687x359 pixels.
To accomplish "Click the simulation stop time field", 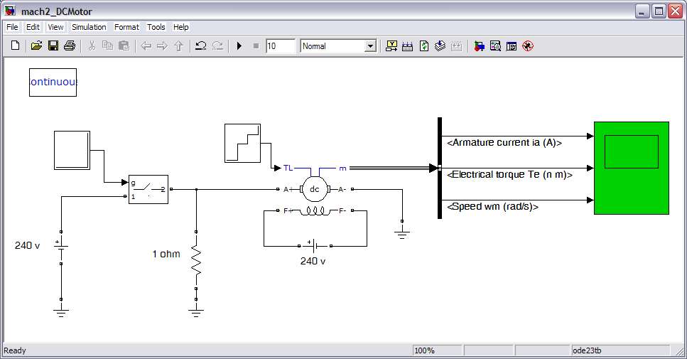I will [x=280, y=46].
